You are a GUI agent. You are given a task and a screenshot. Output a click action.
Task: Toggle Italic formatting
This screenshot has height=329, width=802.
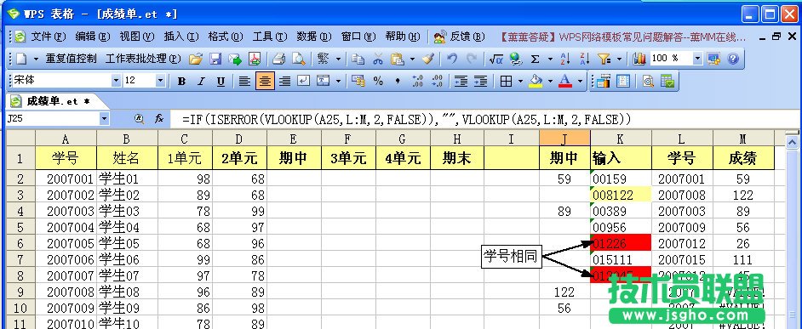click(201, 81)
